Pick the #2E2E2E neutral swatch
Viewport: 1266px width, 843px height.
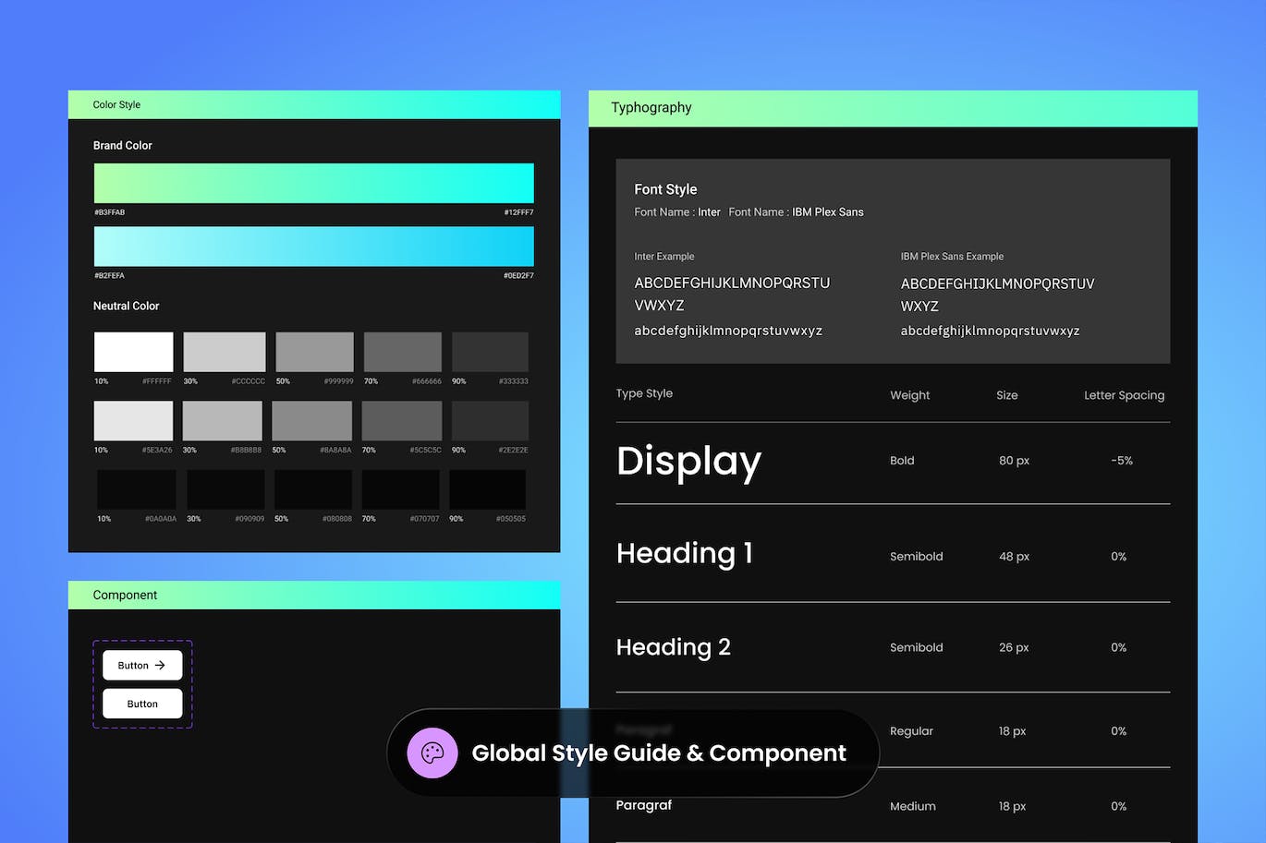coord(490,421)
